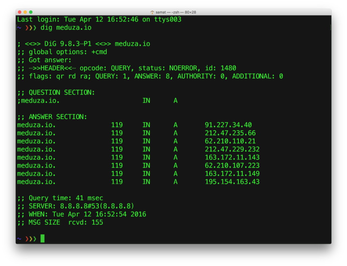Click the window title 'samat — -zsh — 80×28'
The width and height of the screenshot is (347, 266).
point(176,12)
